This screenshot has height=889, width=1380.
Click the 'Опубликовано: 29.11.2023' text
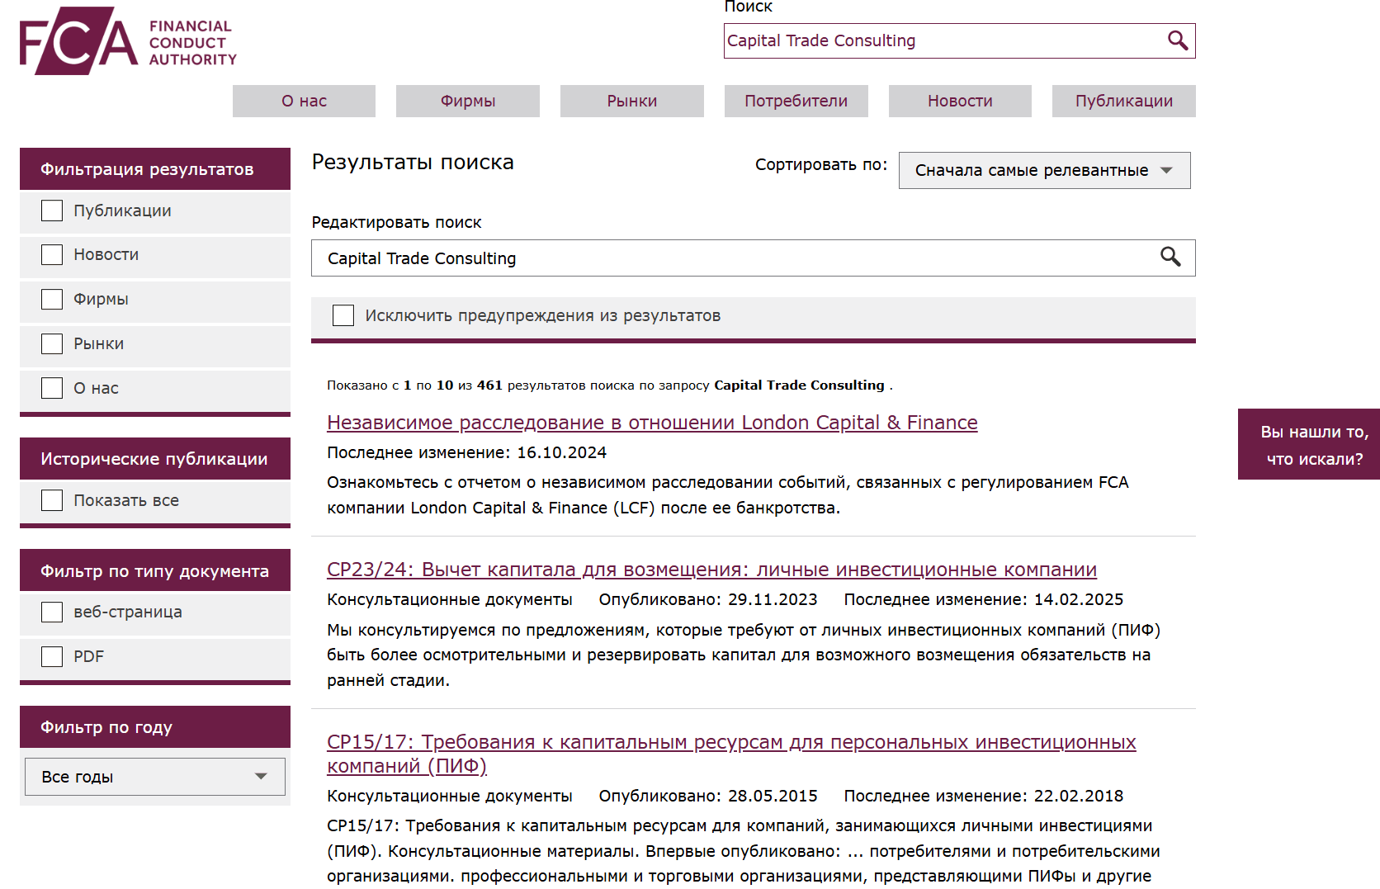pos(708,599)
